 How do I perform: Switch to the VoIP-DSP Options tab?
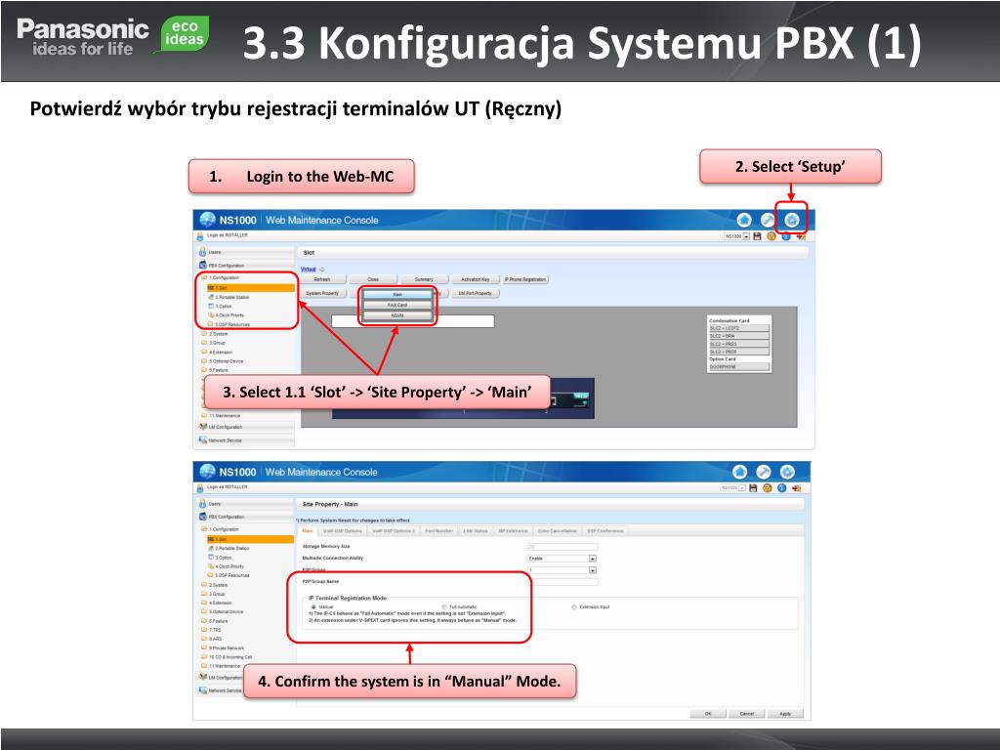pos(343,530)
